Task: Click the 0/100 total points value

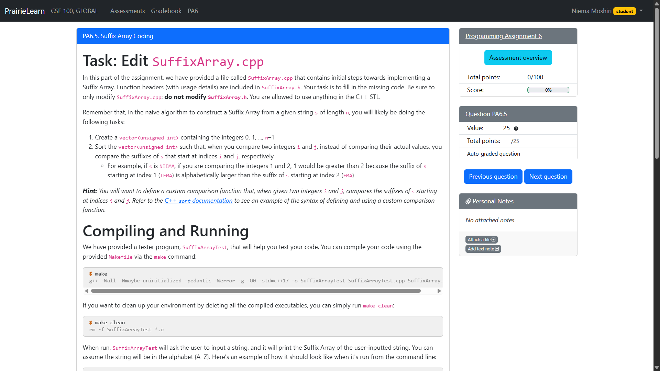Action: 535,77
